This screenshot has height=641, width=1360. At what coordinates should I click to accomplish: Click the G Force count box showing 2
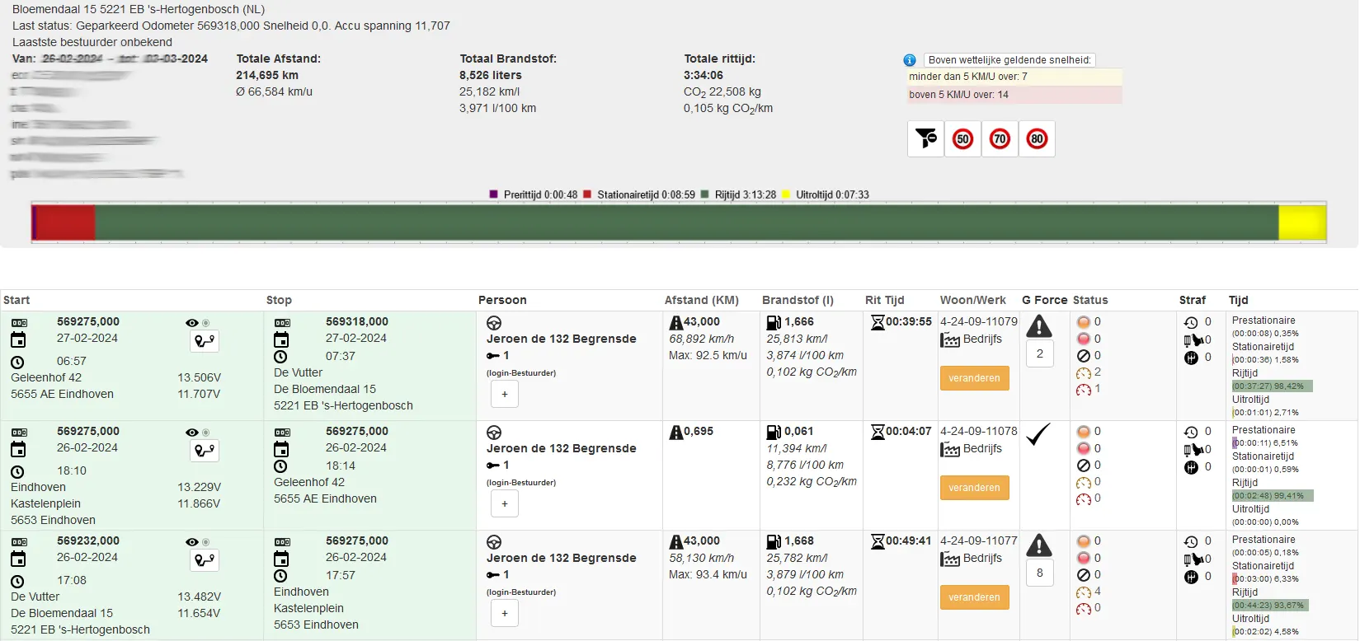pos(1040,353)
